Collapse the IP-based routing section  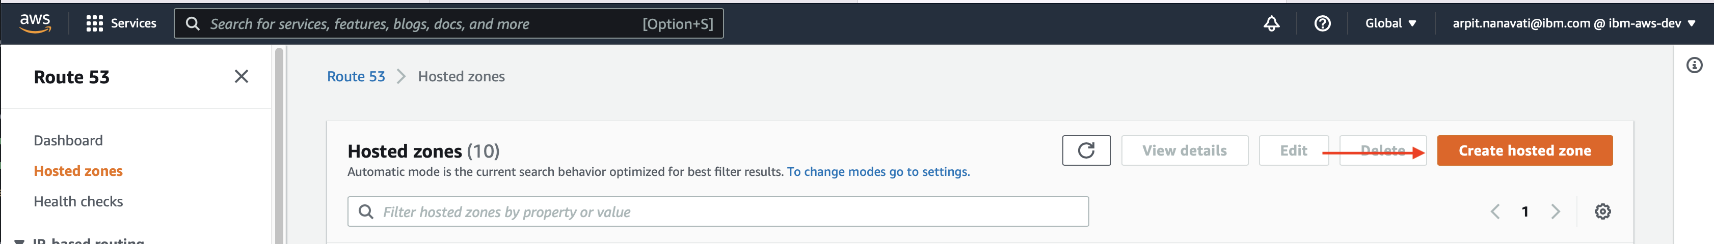[x=20, y=240]
